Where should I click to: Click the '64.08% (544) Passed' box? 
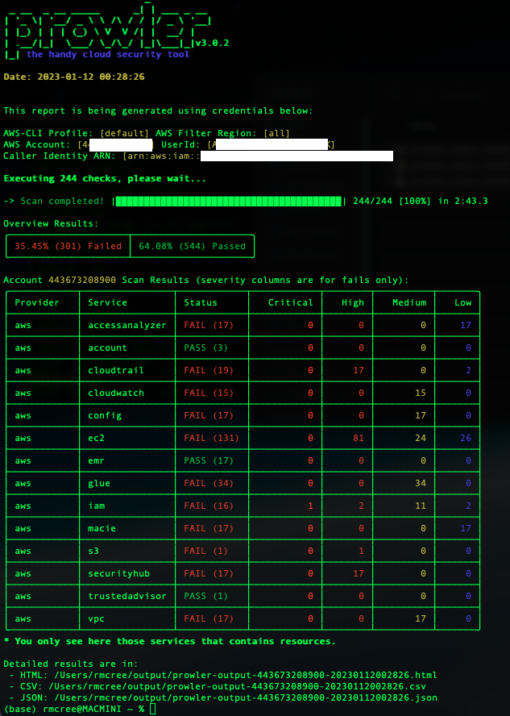click(192, 246)
